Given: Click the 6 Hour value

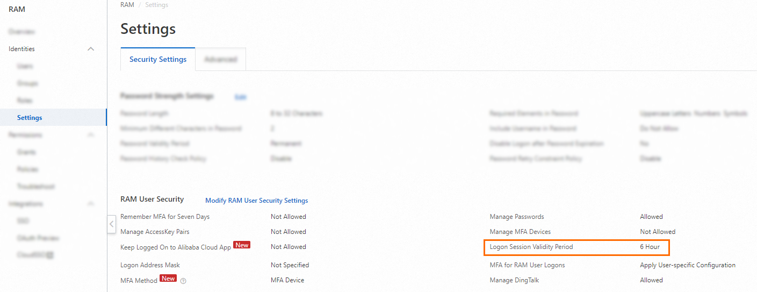Looking at the screenshot, I should tap(650, 247).
